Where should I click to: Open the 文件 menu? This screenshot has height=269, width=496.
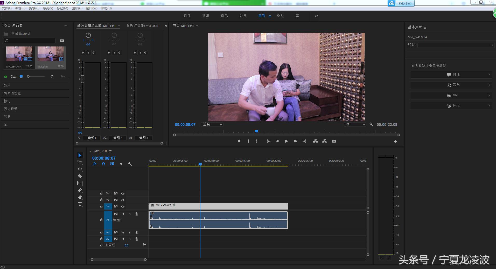(6, 8)
